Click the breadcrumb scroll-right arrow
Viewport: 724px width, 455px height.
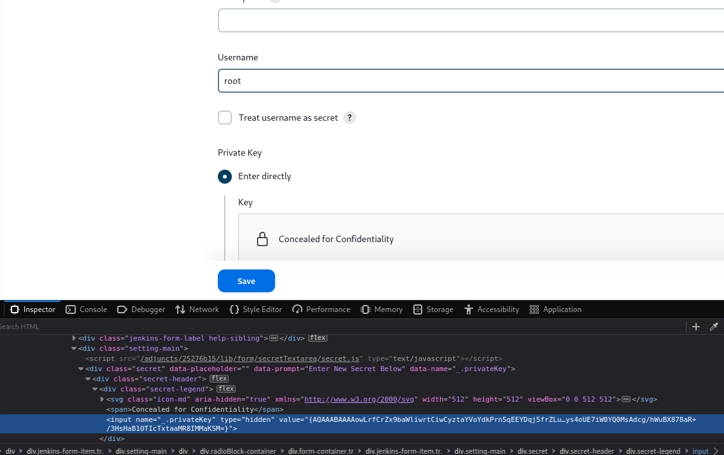(x=716, y=451)
